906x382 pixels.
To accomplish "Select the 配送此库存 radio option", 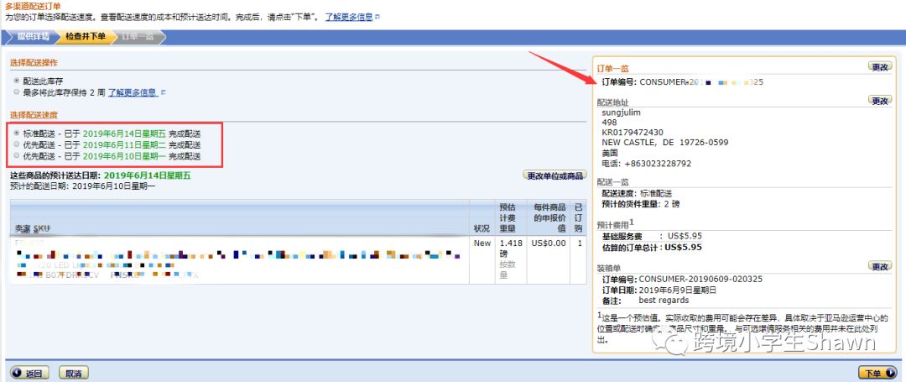I will click(x=17, y=81).
